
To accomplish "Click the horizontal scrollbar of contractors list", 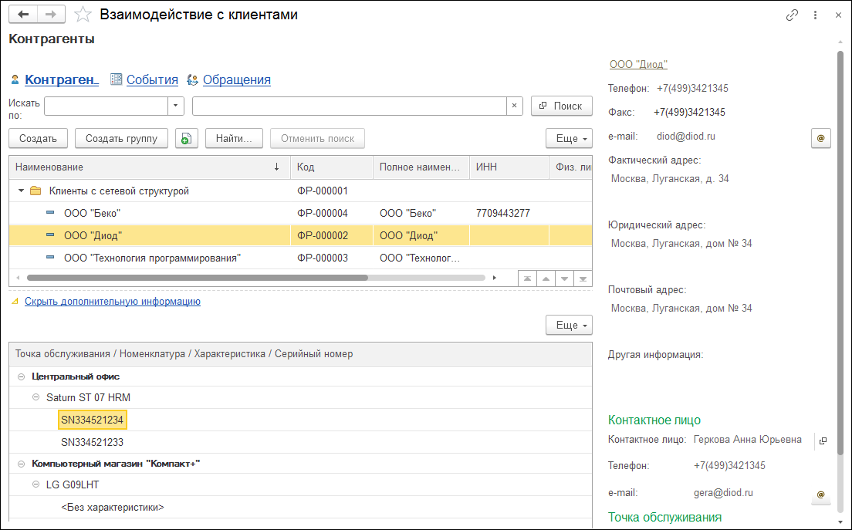I will pyautogui.click(x=197, y=278).
